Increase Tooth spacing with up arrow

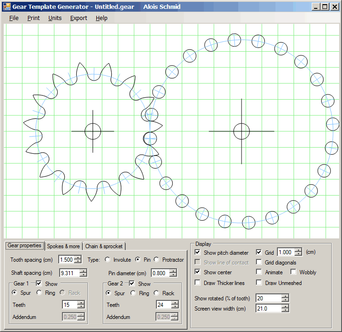78,257
